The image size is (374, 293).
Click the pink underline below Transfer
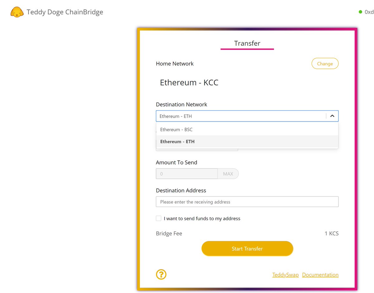tap(247, 49)
